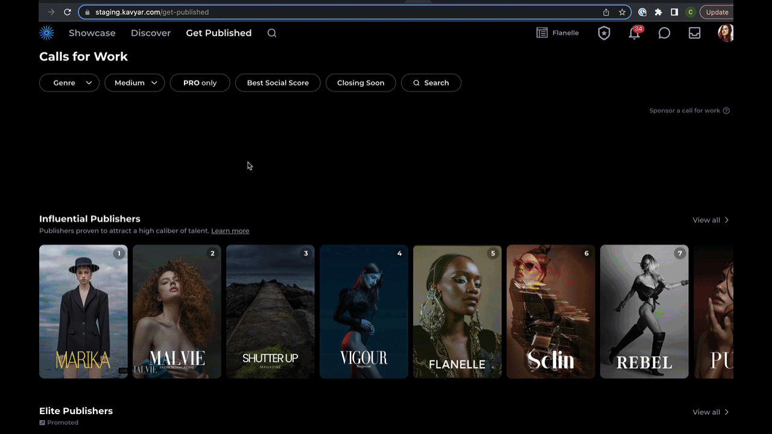The height and width of the screenshot is (434, 772).
Task: Bookmark this page with star icon
Action: pos(622,12)
